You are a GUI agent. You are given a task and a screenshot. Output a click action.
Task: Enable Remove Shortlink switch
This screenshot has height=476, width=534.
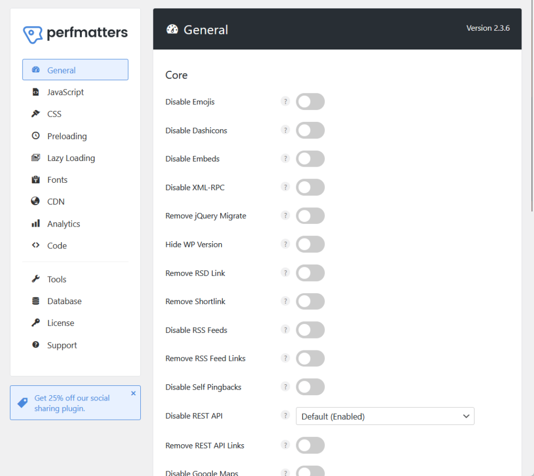[310, 302]
